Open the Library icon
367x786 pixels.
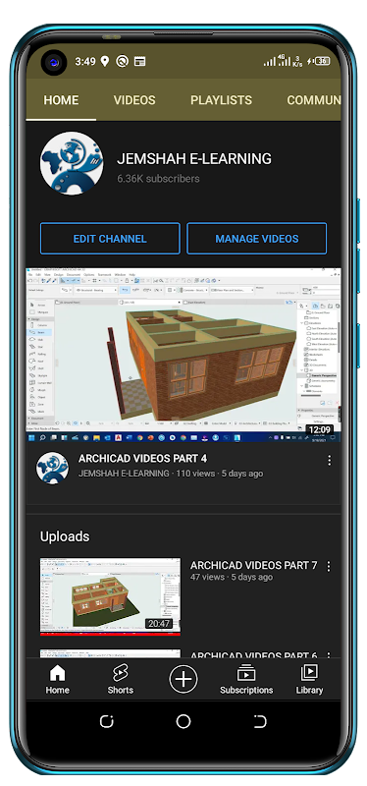click(x=309, y=679)
